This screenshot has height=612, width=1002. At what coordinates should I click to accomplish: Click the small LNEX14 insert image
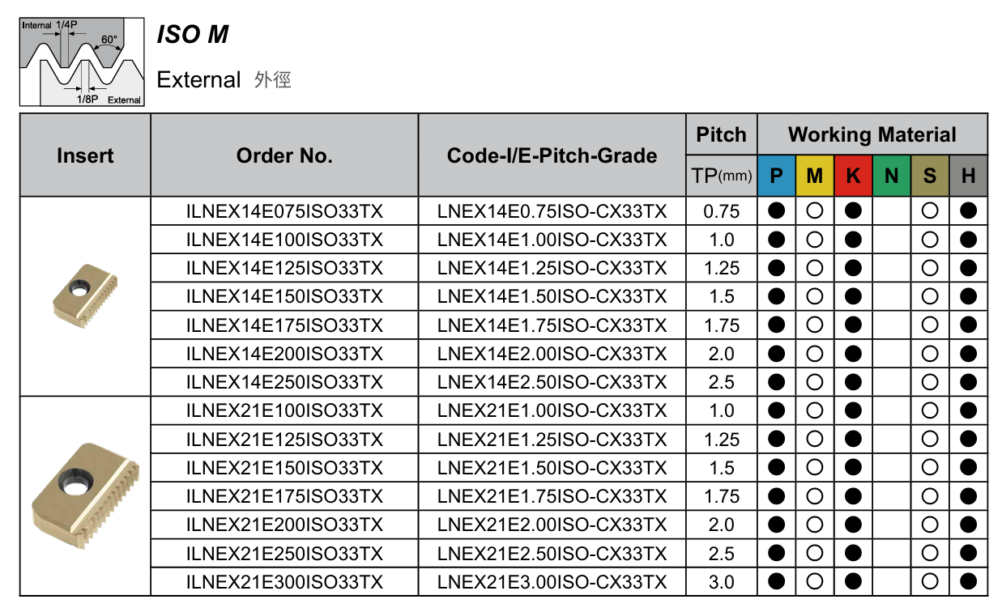pos(86,297)
